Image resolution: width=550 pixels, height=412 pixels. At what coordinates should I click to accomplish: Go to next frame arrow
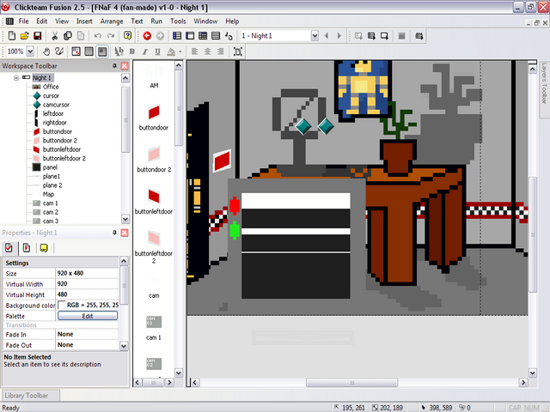click(x=339, y=36)
